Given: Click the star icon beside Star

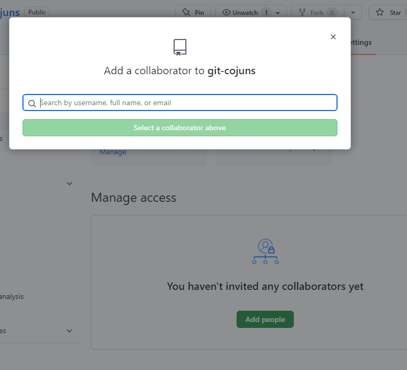Looking at the screenshot, I should coord(380,12).
